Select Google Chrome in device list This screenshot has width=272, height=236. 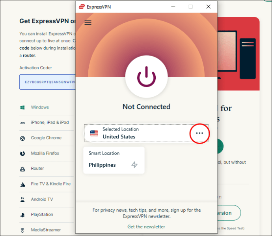46,138
